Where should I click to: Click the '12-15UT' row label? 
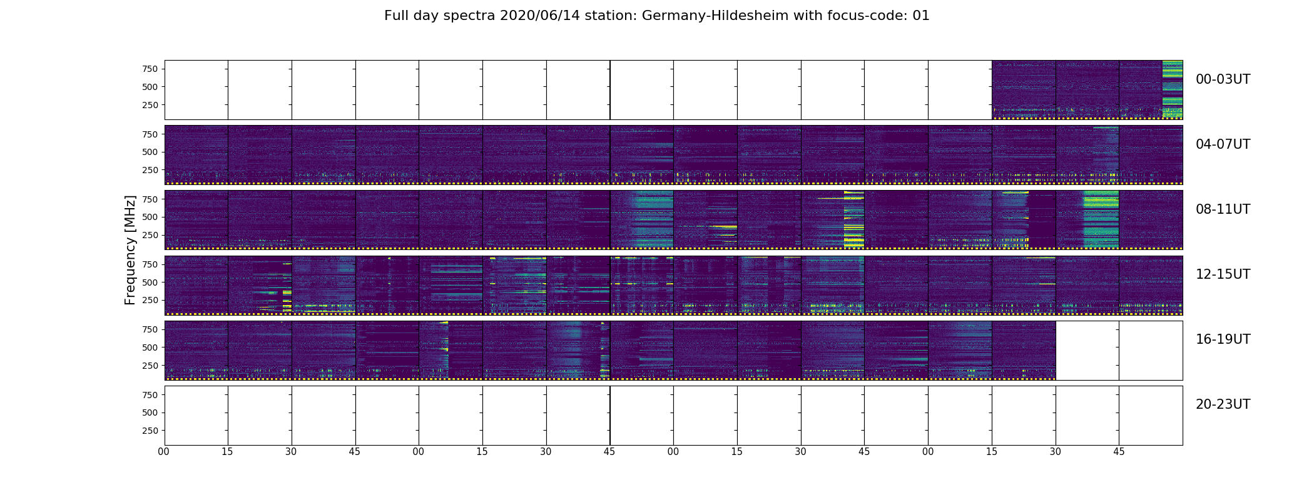tap(1223, 274)
